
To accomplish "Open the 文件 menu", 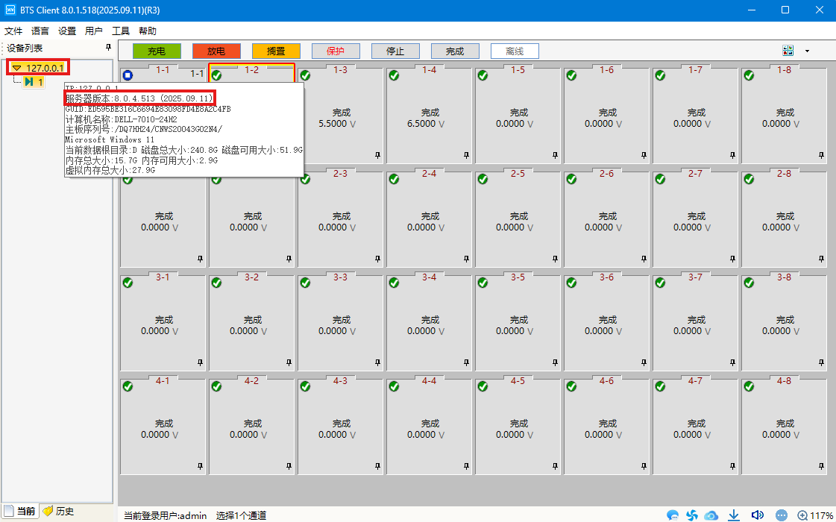I will coord(13,31).
